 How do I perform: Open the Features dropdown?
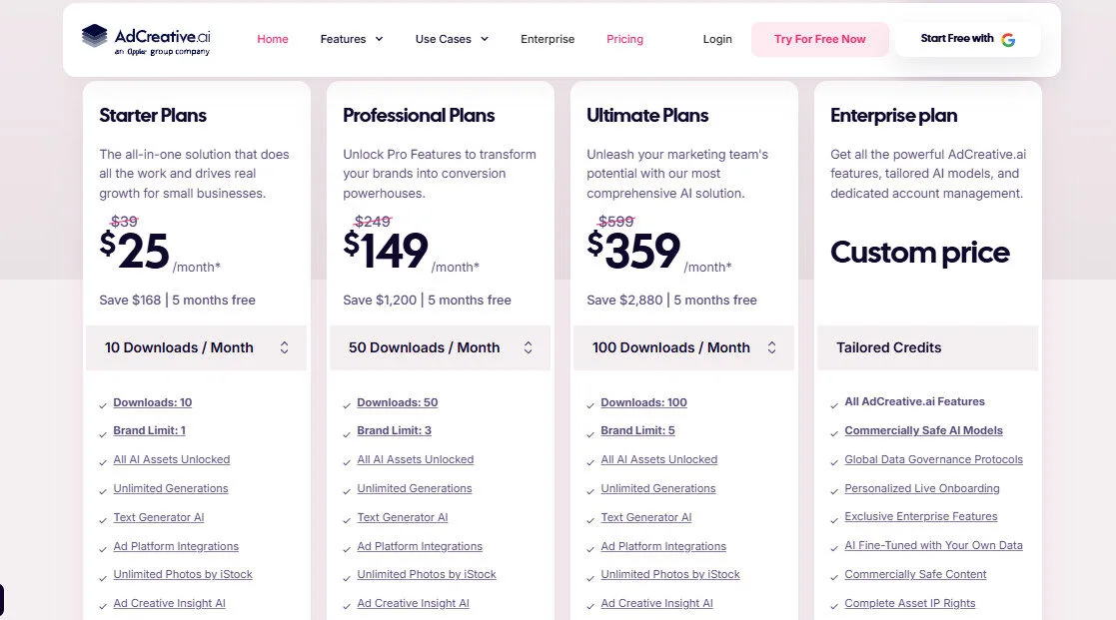[351, 39]
